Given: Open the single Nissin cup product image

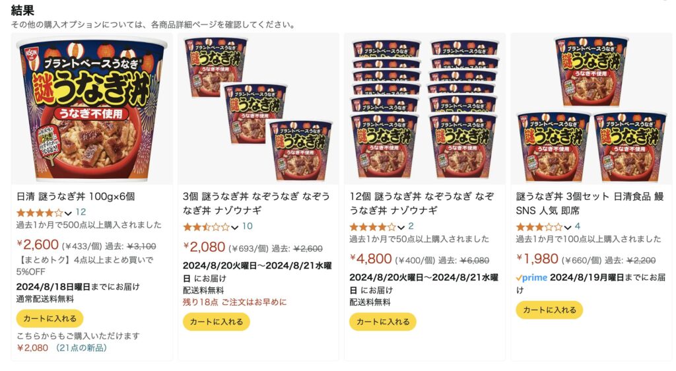Looking at the screenshot, I should (92, 109).
